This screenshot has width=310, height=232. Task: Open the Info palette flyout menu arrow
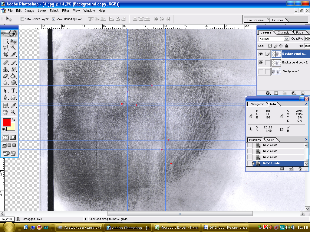coord(306,104)
